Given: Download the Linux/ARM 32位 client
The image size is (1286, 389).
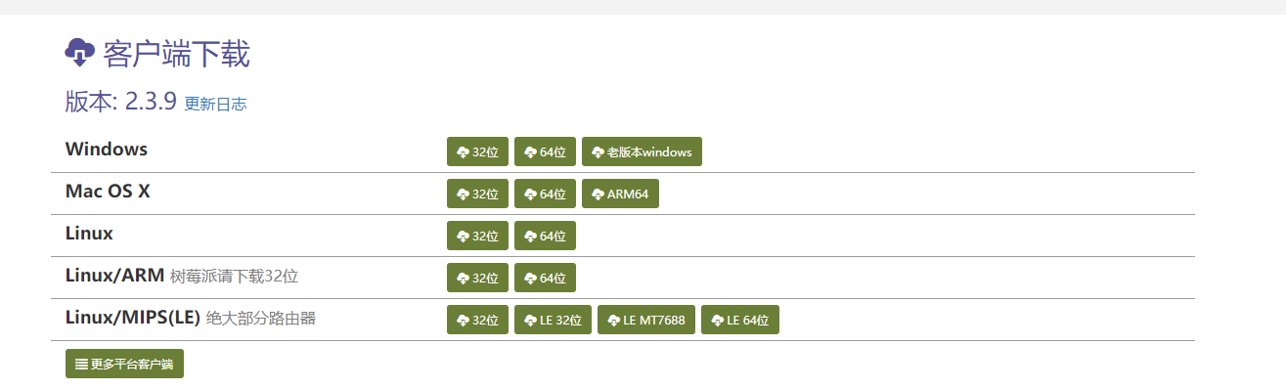Looking at the screenshot, I should 477,278.
